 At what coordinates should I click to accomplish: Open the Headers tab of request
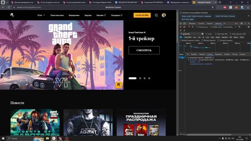pos(194,54)
